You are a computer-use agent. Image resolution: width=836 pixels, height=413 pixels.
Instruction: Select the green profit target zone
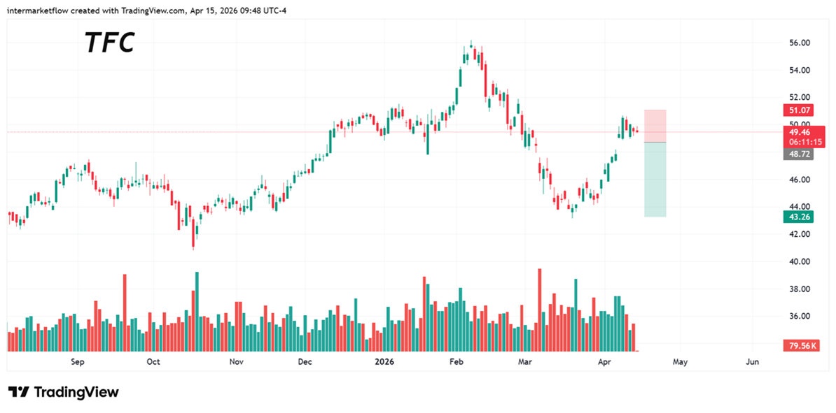pos(655,180)
